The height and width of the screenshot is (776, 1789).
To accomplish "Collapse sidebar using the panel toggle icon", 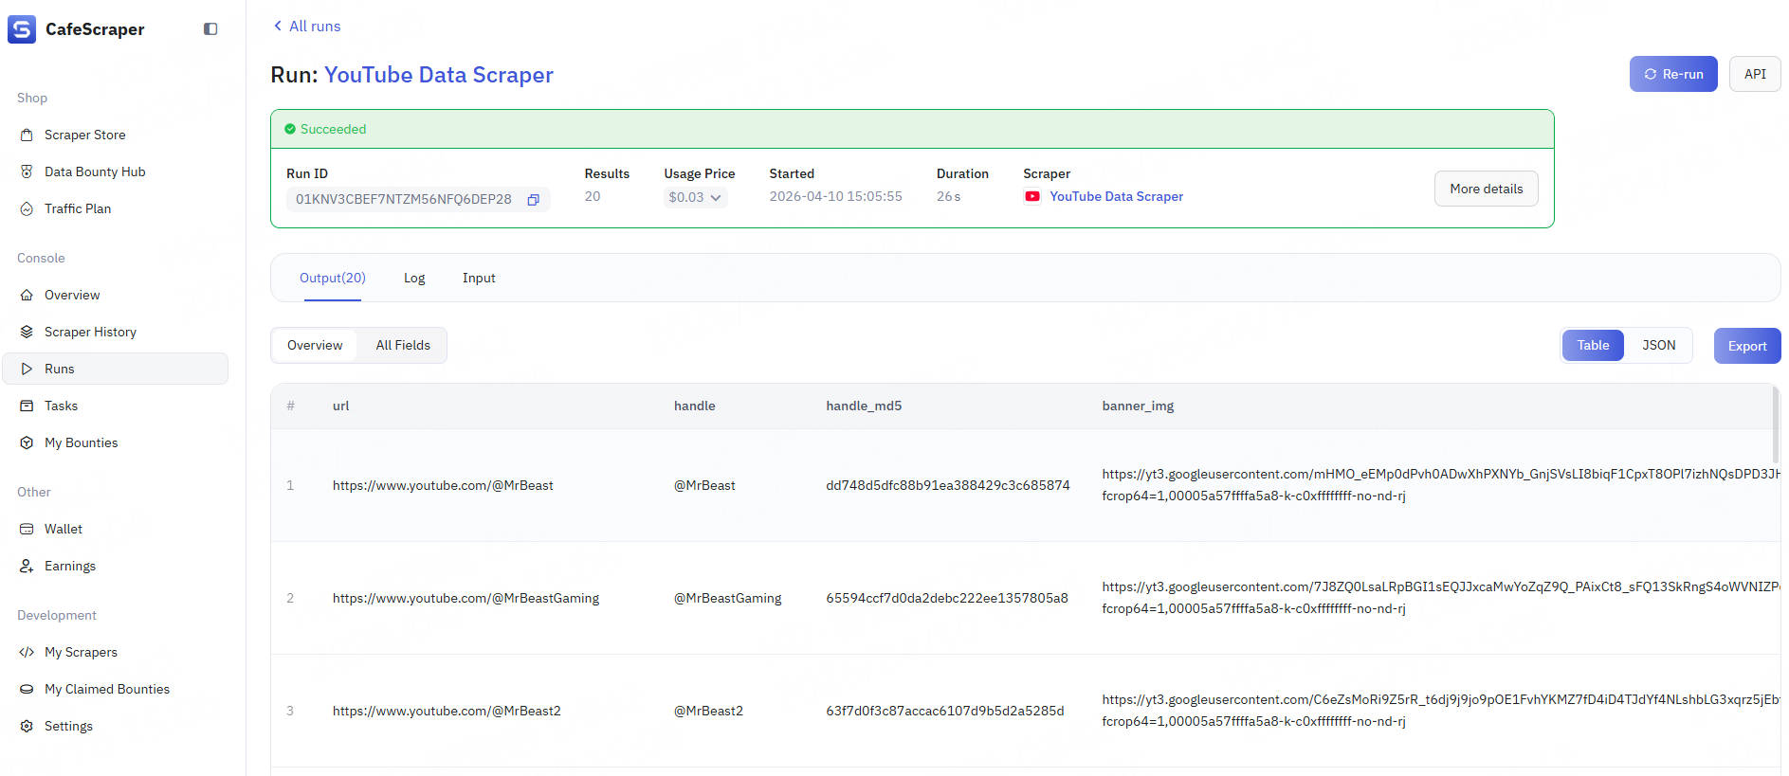I will [x=210, y=29].
